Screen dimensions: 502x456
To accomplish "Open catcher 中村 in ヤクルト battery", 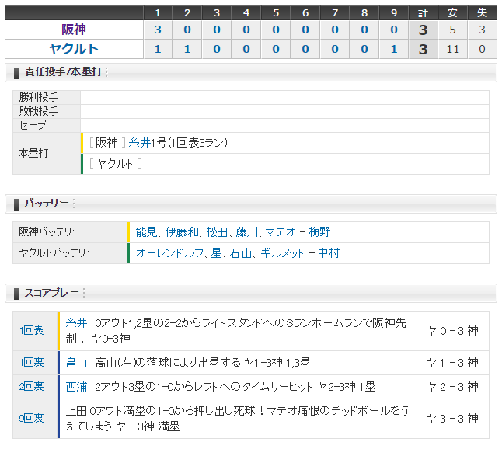I will (x=329, y=253).
